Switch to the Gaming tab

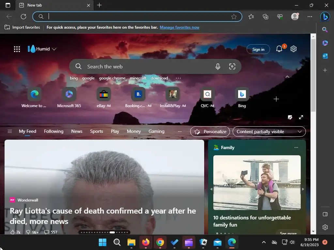156,132
